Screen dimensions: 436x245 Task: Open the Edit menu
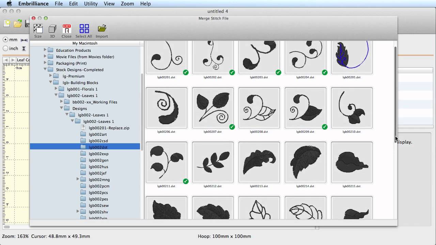click(x=73, y=4)
